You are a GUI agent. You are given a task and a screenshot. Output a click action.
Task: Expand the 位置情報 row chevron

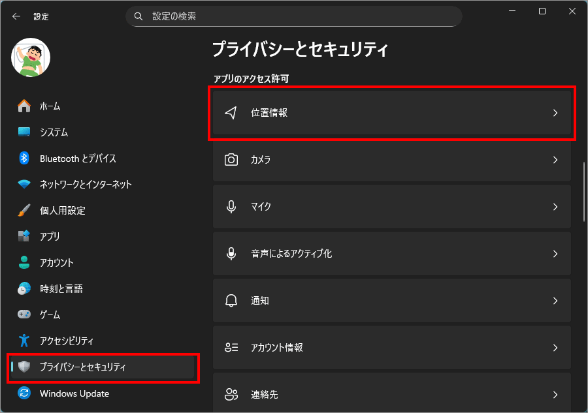pos(555,113)
